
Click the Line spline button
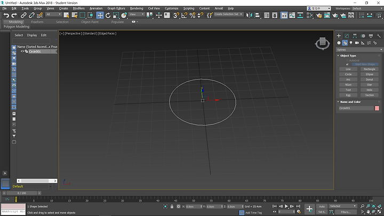click(x=348, y=69)
